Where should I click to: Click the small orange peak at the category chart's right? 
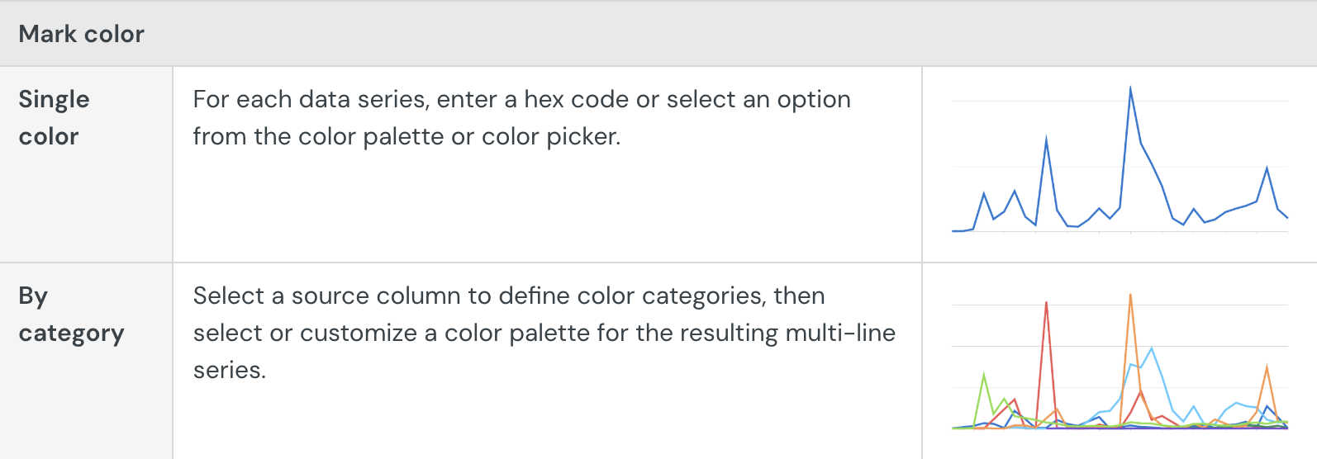1267,369
